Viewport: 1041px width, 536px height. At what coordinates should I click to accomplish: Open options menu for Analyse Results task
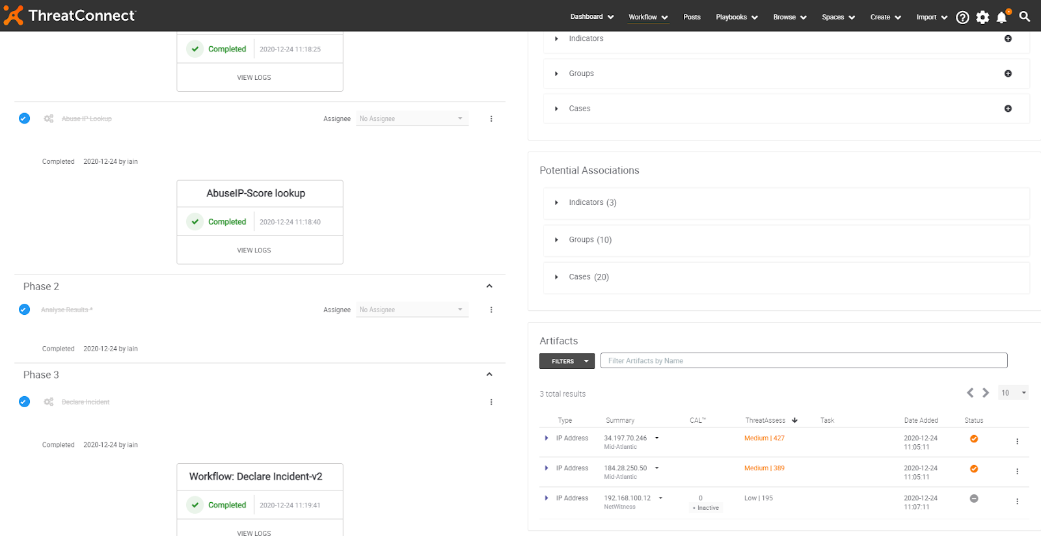pos(491,310)
